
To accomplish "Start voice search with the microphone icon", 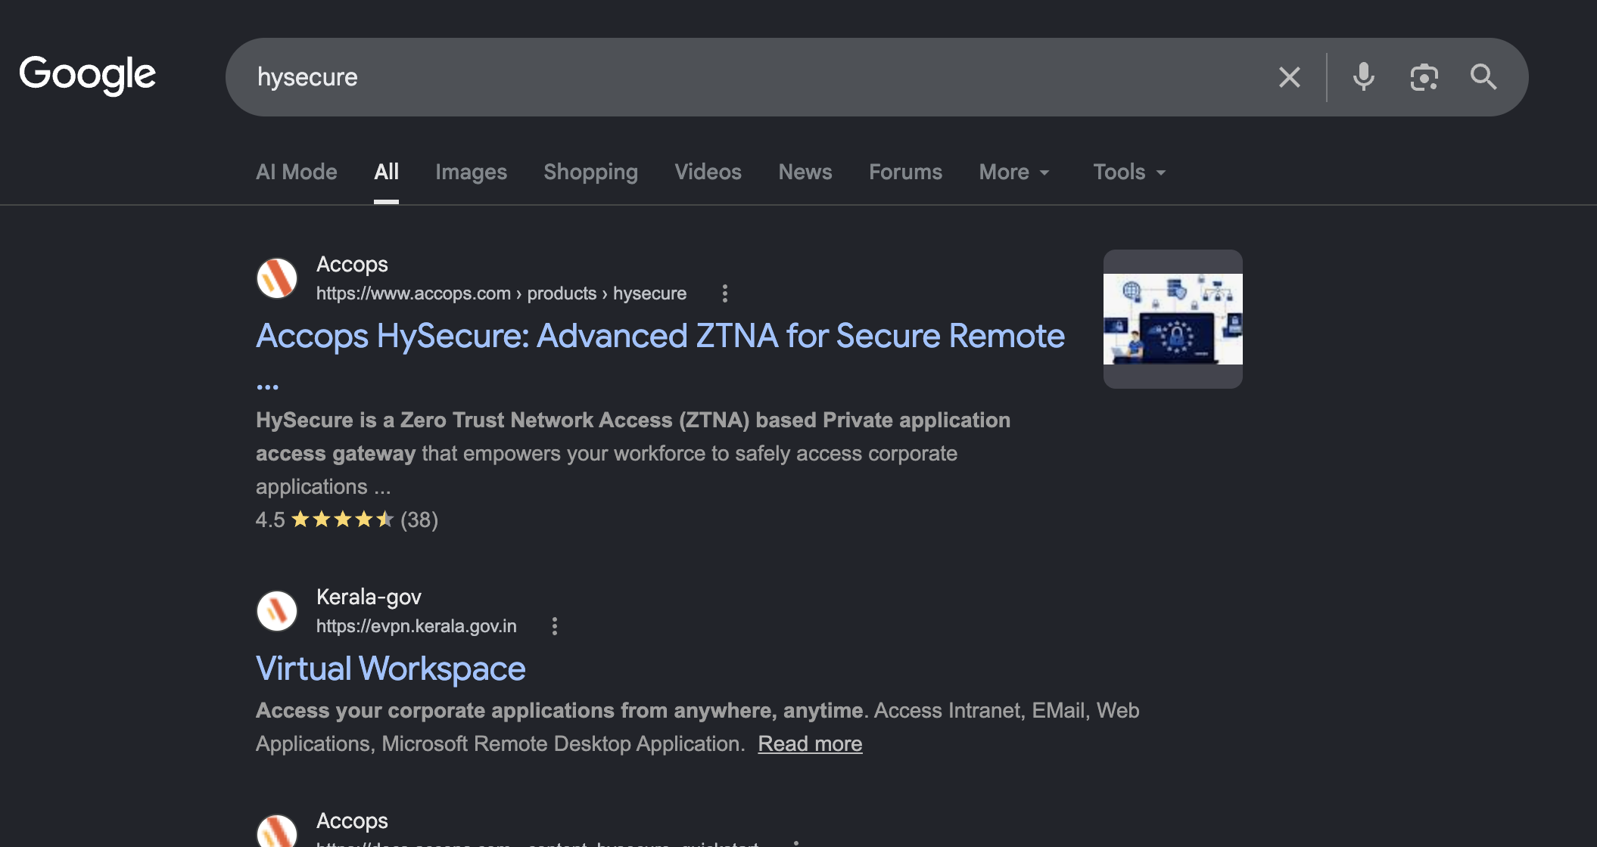I will tap(1364, 77).
